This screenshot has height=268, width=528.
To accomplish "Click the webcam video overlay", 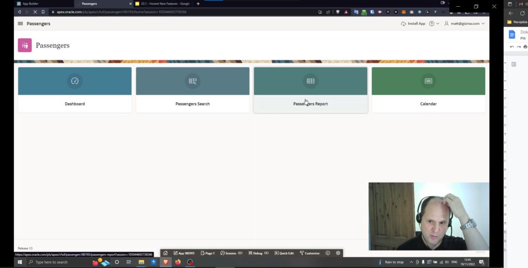I will (x=429, y=216).
